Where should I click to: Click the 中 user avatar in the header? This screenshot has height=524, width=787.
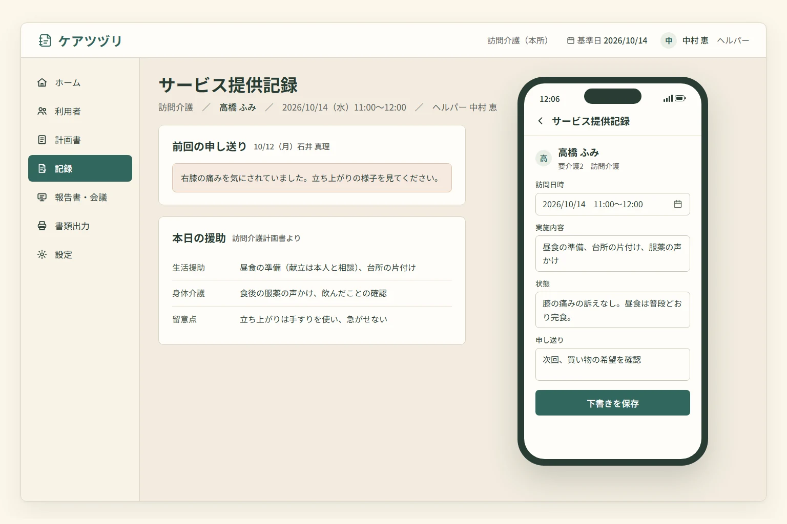(669, 40)
